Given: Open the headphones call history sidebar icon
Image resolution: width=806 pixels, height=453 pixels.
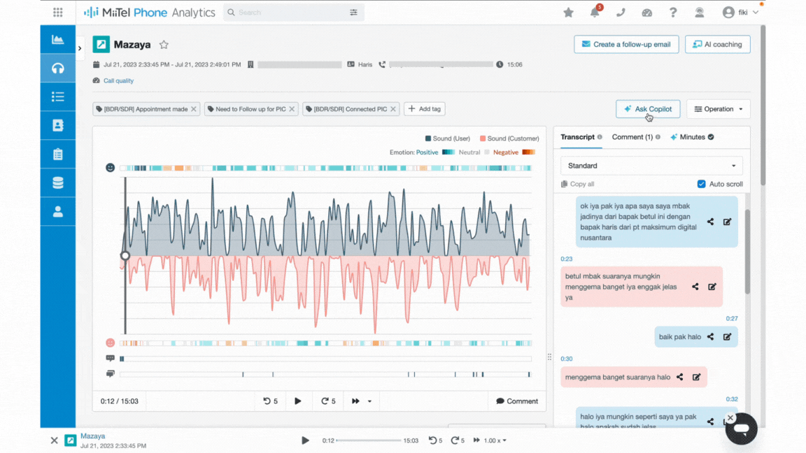Looking at the screenshot, I should coord(57,69).
